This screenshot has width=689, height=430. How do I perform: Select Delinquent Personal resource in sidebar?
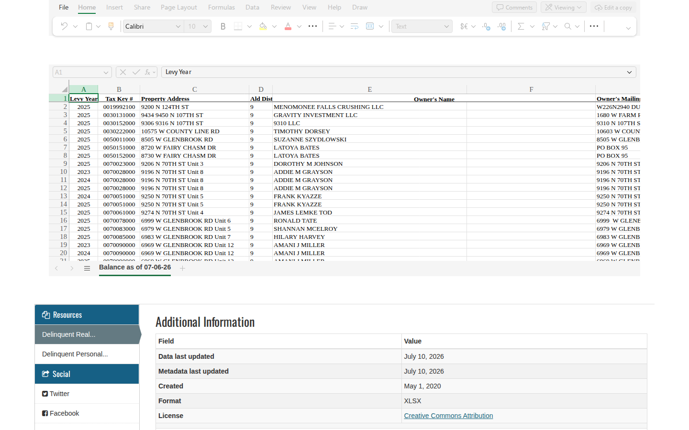(x=87, y=354)
